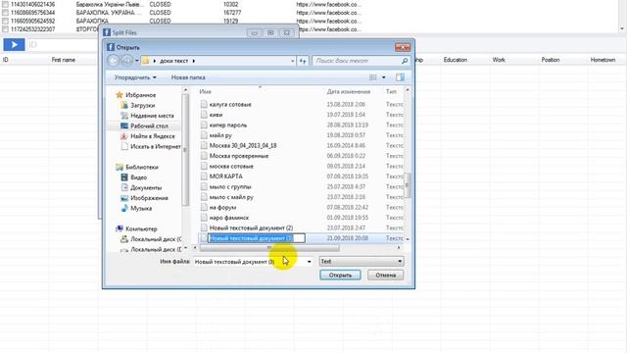
Task: Expand the chevron after доки текст
Action: coord(194,61)
